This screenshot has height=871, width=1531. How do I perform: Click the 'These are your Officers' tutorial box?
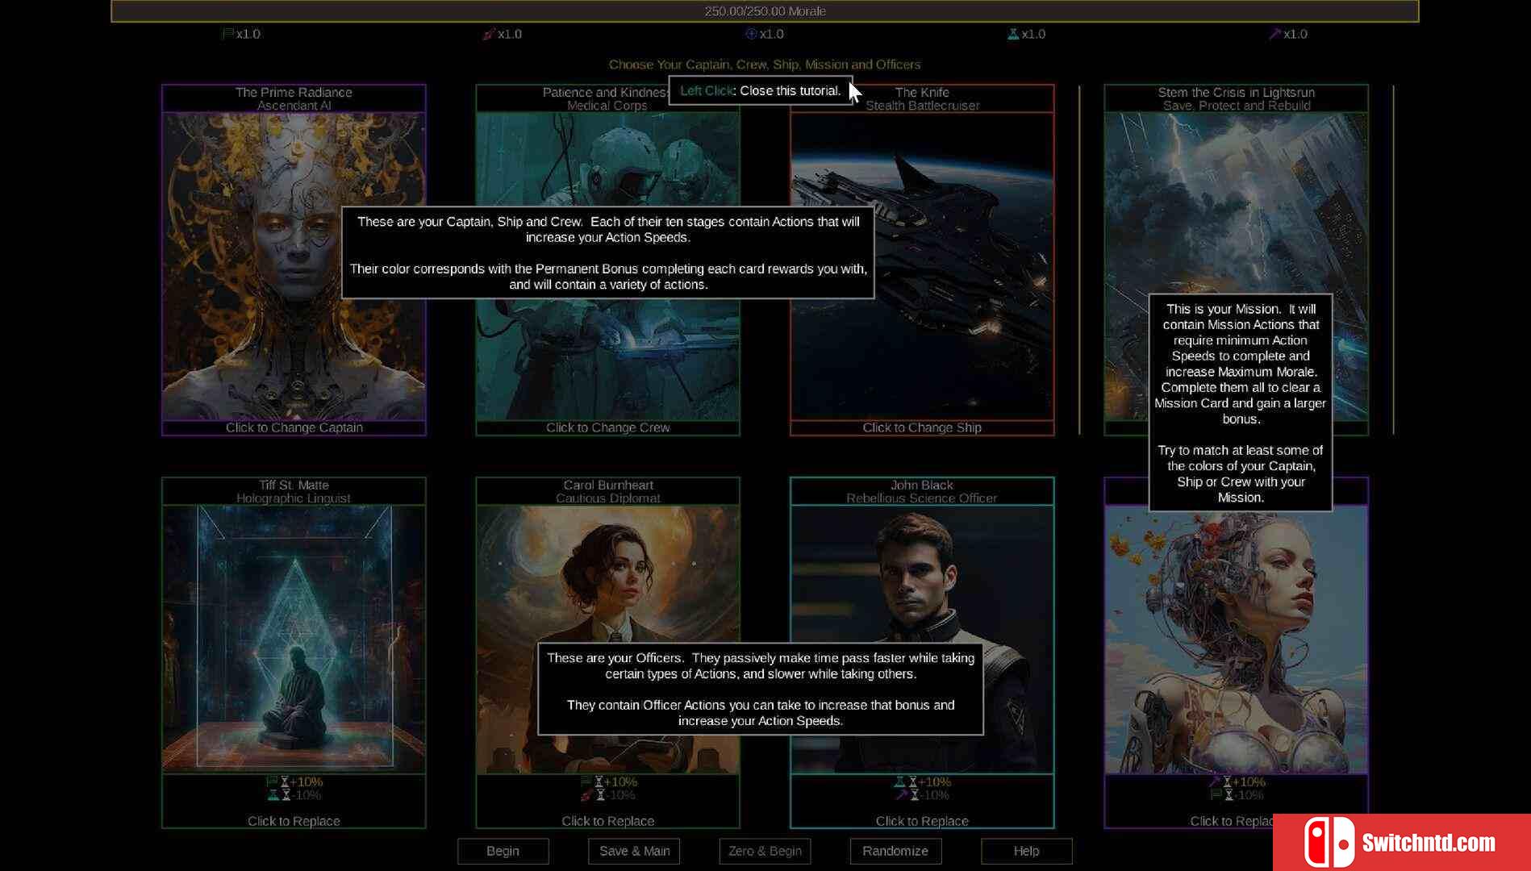761,689
